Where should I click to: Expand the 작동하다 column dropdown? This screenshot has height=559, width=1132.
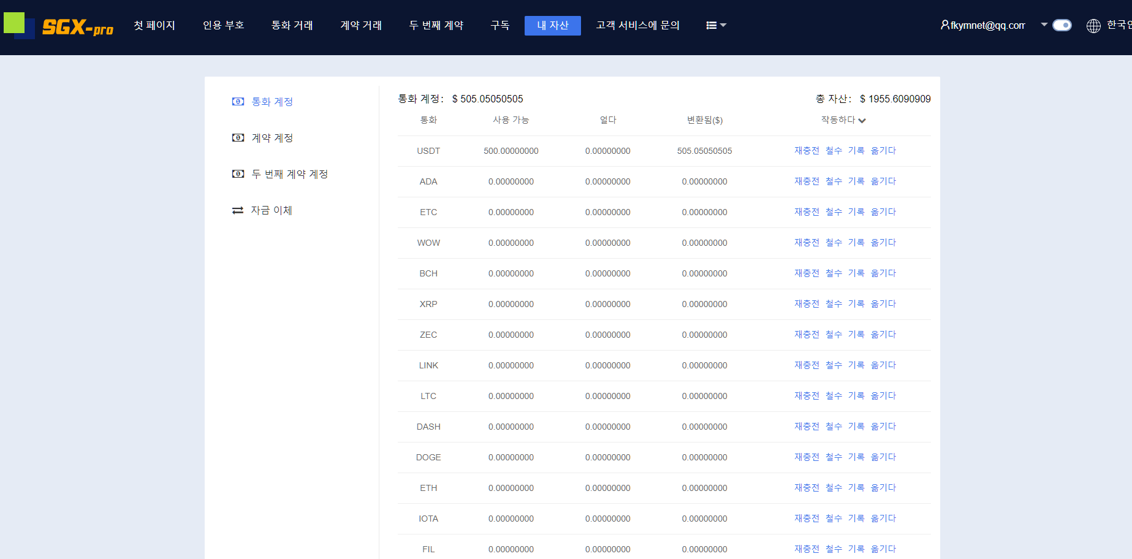tap(862, 120)
